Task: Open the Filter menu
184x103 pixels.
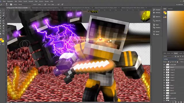Action: 36,1
